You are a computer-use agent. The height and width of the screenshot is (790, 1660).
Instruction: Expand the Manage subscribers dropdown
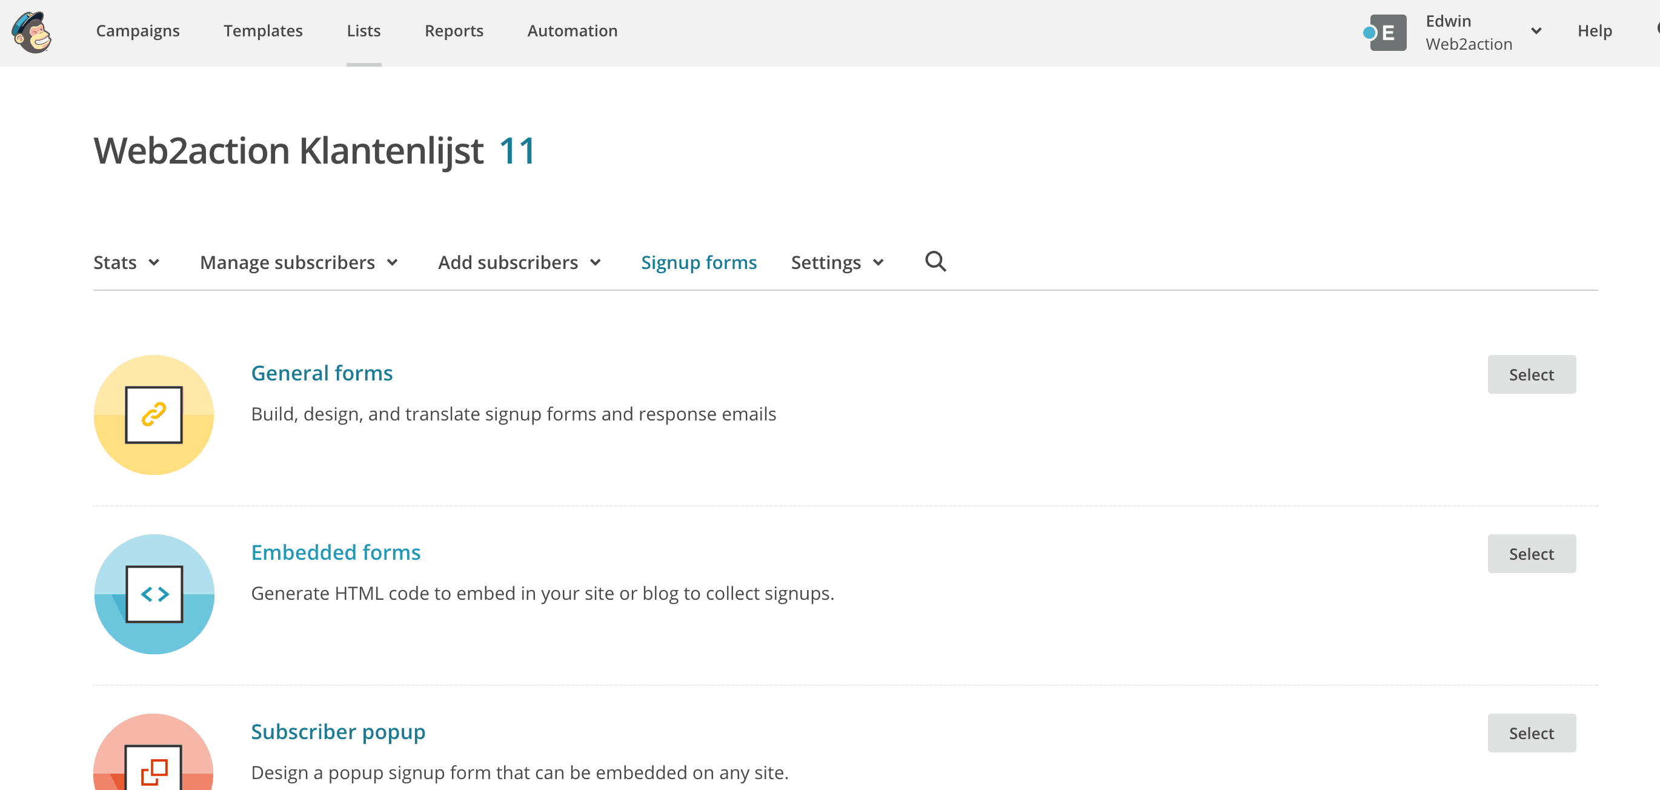click(300, 262)
